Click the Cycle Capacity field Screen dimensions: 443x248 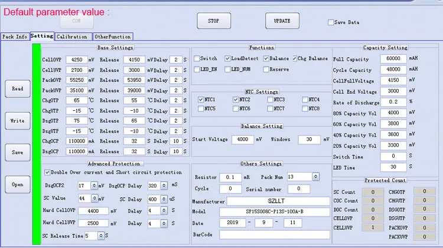pos(393,70)
